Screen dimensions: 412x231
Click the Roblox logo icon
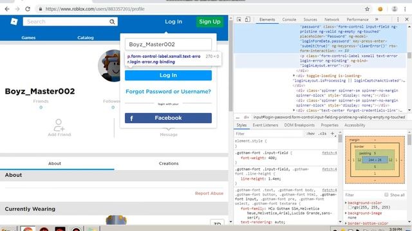click(14, 21)
